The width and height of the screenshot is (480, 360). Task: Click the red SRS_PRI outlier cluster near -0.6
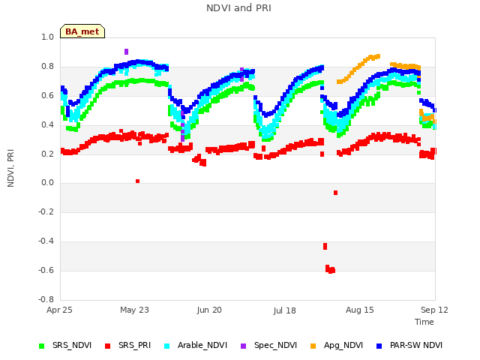(330, 269)
